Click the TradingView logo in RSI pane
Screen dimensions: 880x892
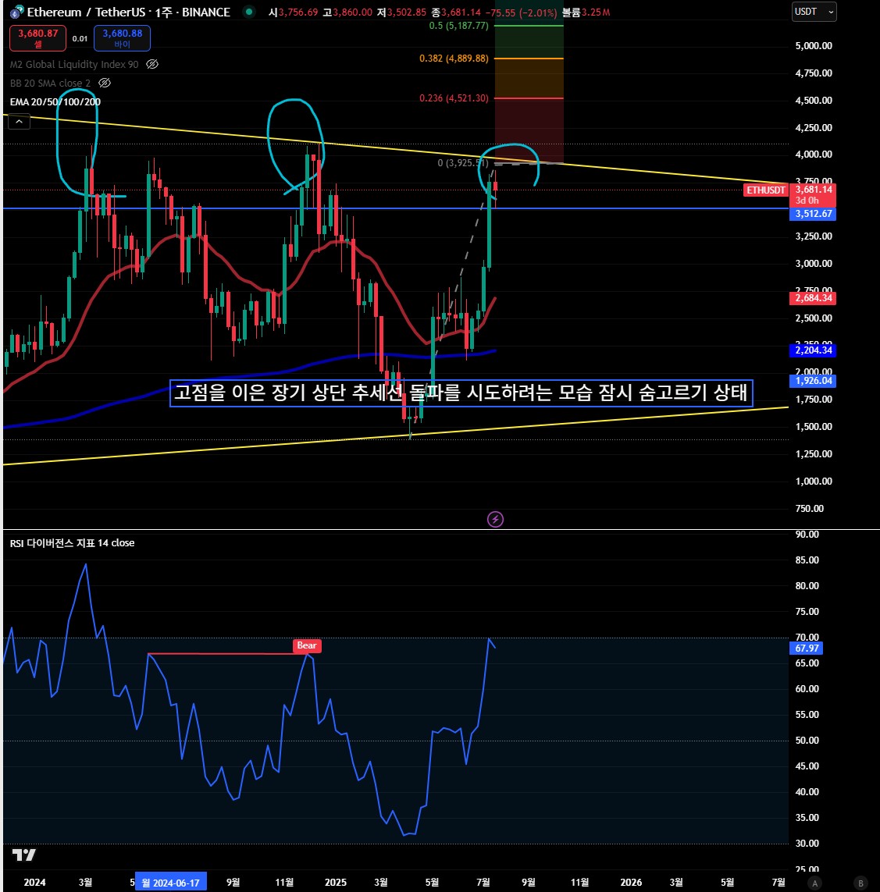(24, 855)
